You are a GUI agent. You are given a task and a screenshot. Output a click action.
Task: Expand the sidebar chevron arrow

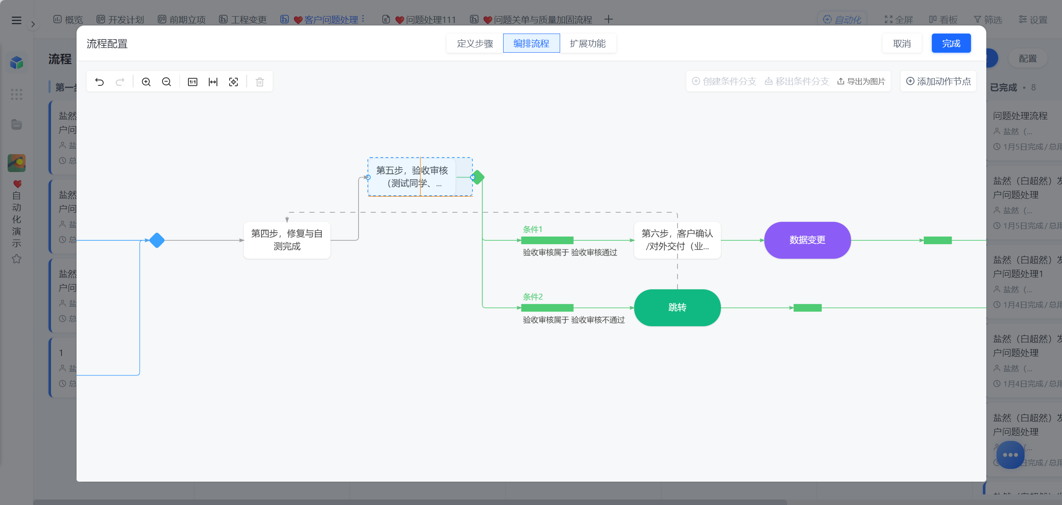[33, 24]
